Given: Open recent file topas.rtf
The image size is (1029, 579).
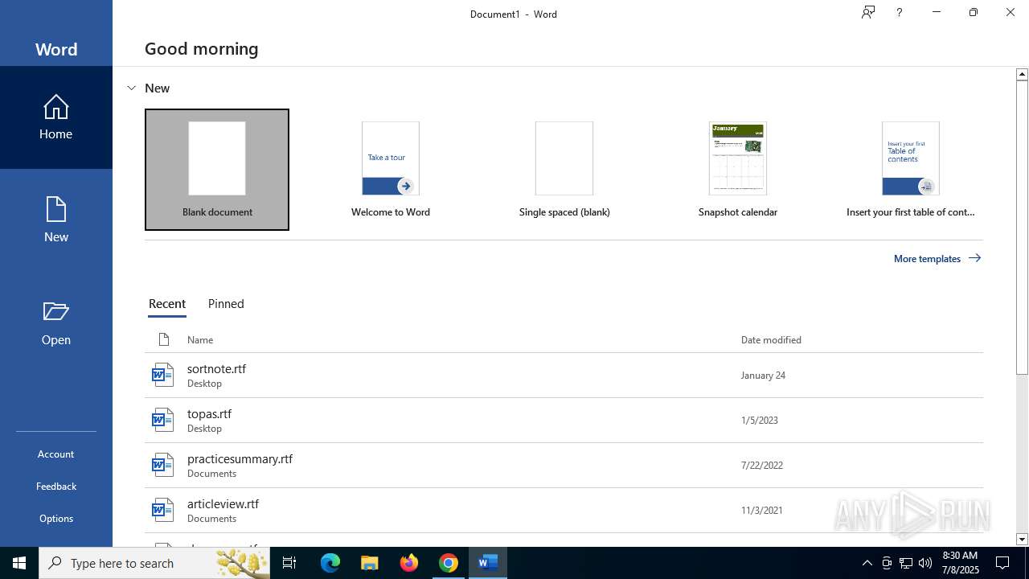Looking at the screenshot, I should click(564, 420).
